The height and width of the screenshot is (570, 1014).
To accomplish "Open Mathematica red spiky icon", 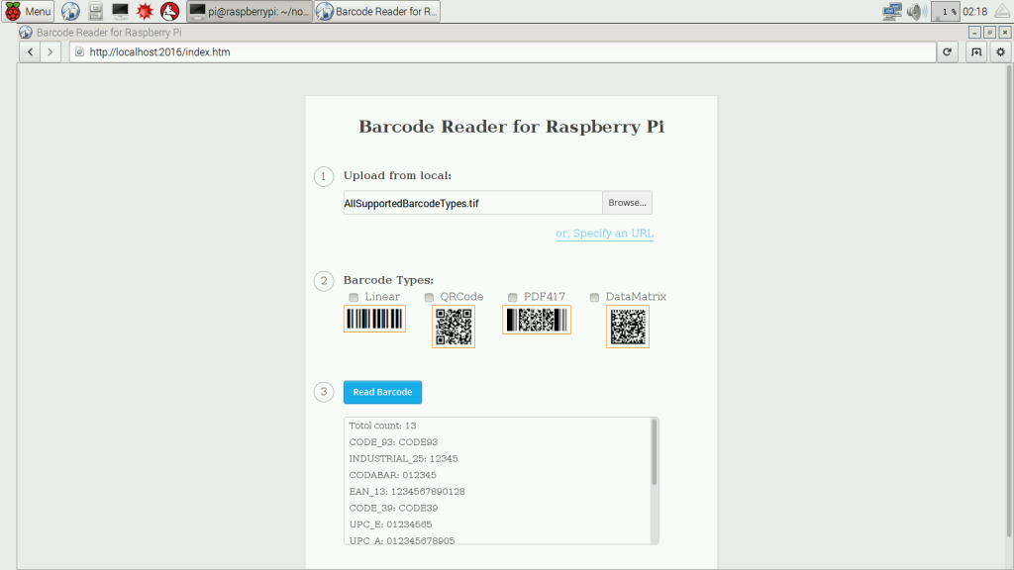I will pos(145,12).
